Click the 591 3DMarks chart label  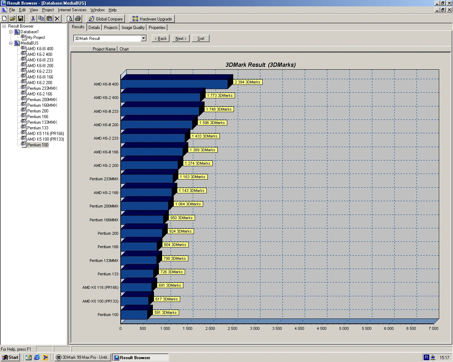[x=166, y=313]
